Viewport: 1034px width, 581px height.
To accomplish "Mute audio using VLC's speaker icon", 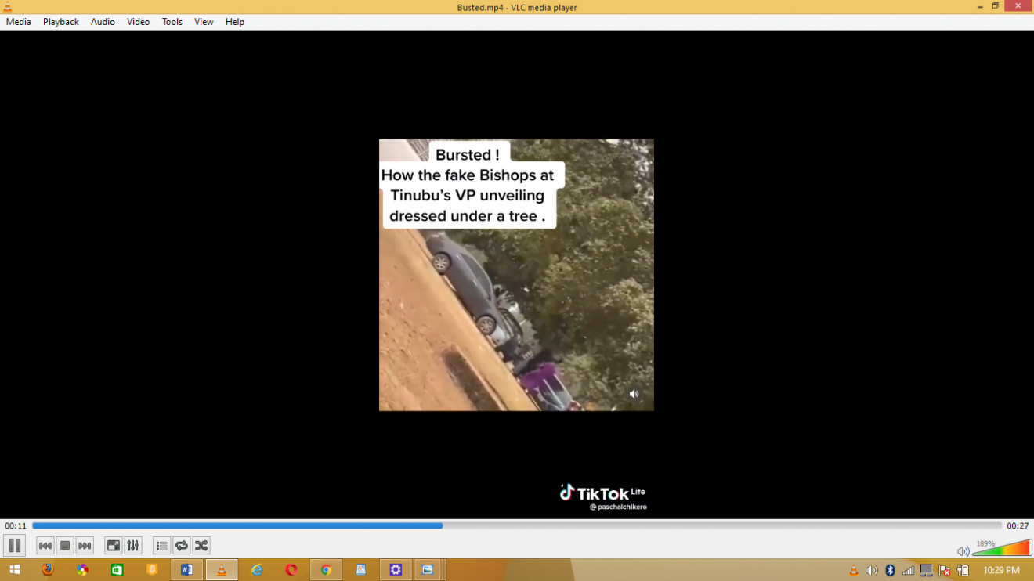I will [963, 551].
